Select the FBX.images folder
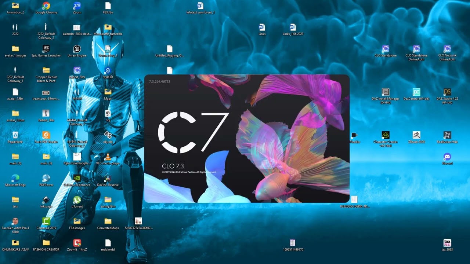This screenshot has width=470, height=264. pos(77,221)
